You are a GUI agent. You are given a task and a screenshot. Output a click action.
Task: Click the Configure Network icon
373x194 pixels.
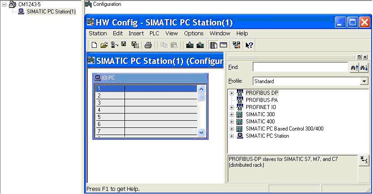coord(236,45)
